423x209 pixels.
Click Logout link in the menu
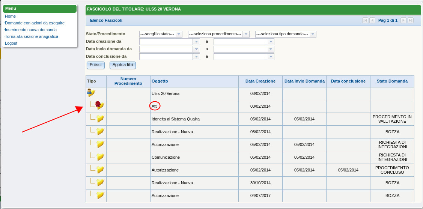point(11,43)
